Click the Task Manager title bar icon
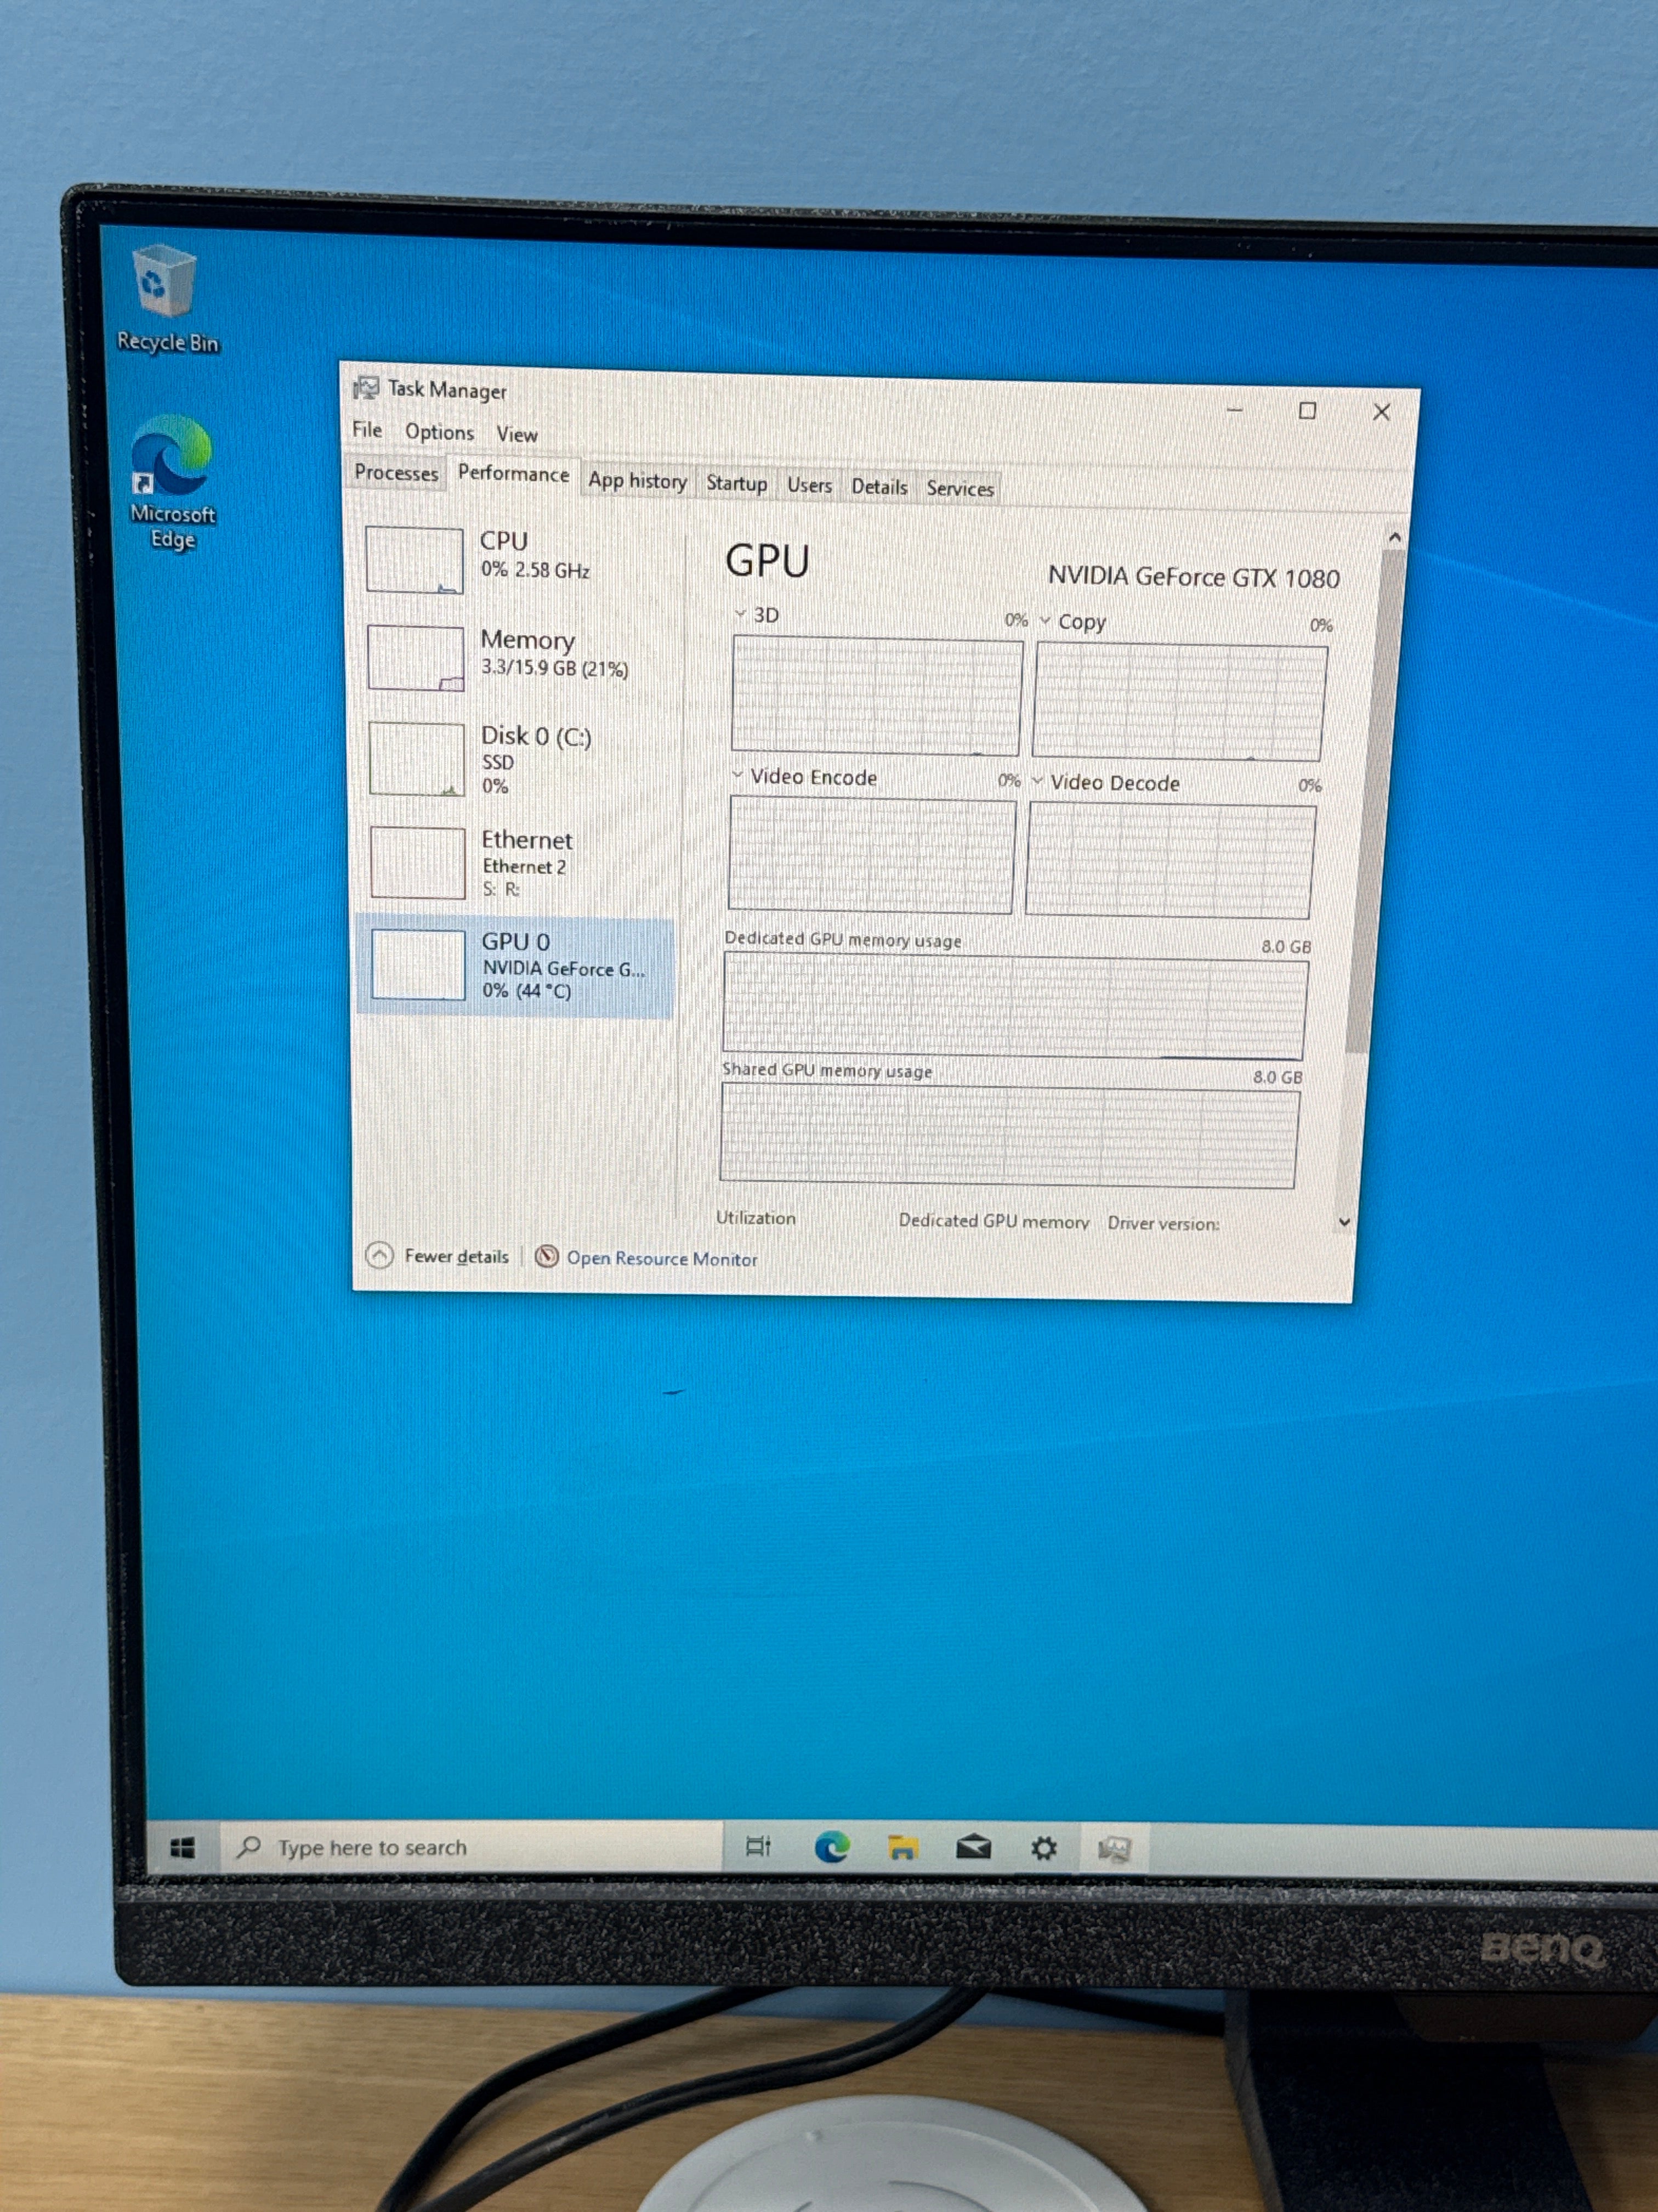Viewport: 1658px width, 2212px height. point(367,387)
